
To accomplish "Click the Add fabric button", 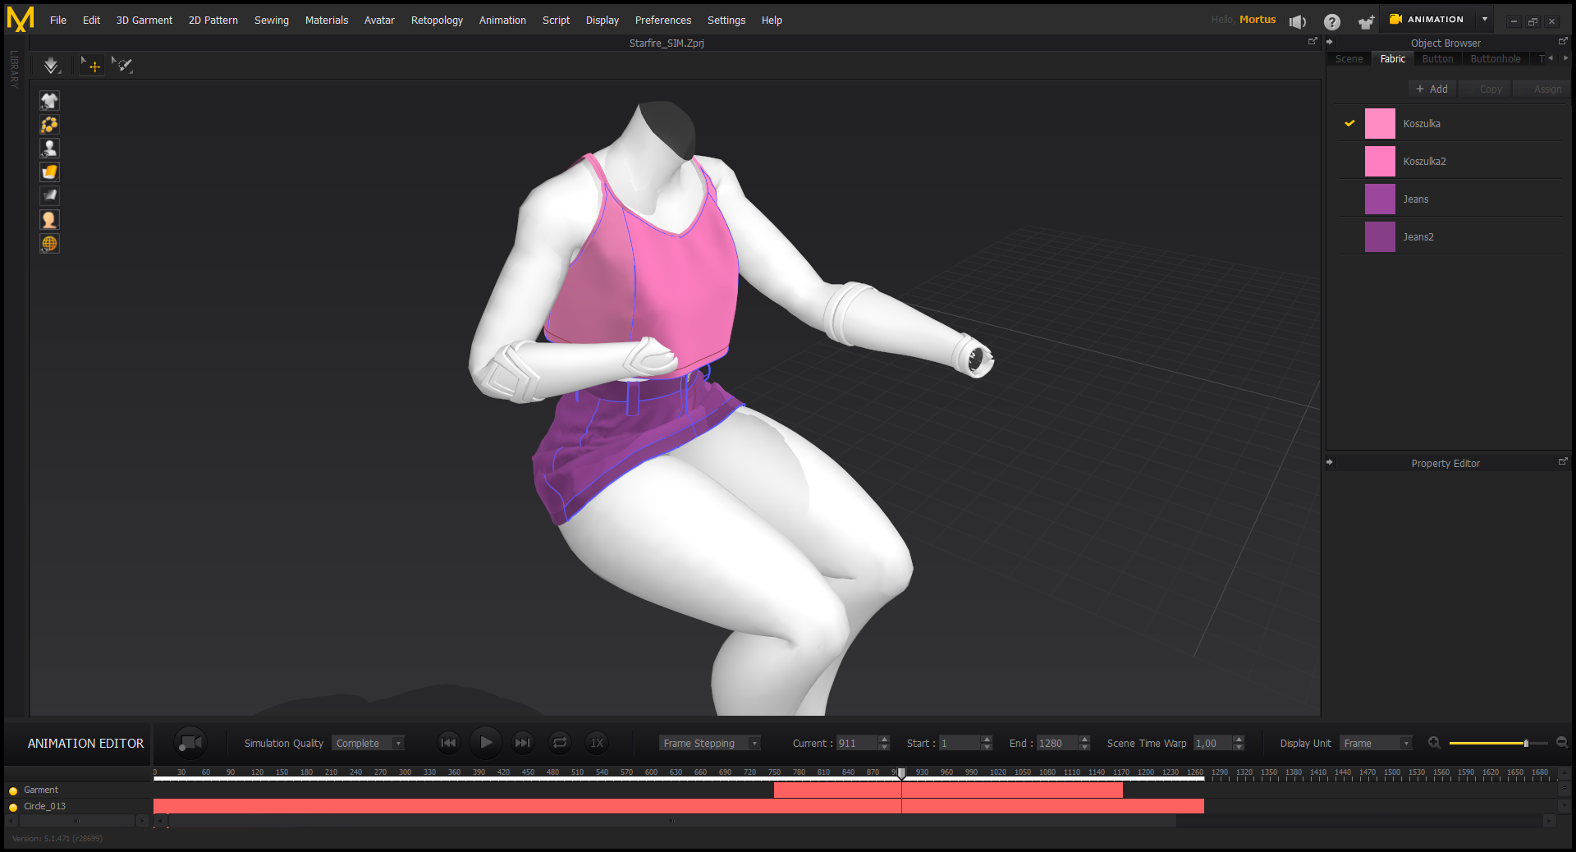I will (1432, 89).
